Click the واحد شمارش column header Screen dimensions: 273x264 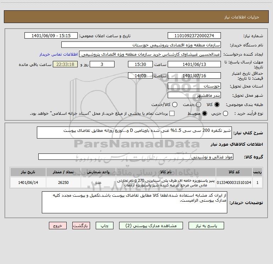tap(98, 172)
